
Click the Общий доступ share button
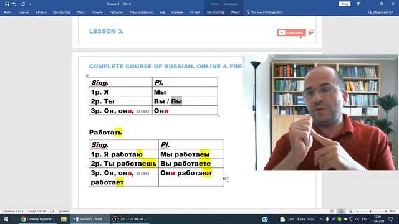click(x=380, y=12)
